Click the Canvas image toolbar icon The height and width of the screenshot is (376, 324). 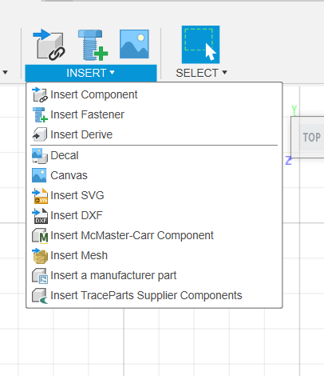pos(134,44)
